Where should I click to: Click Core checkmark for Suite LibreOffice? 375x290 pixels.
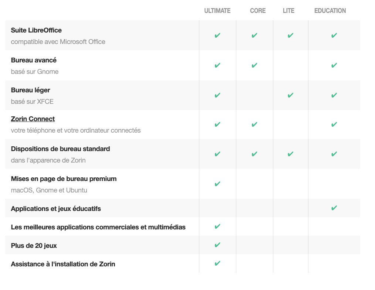pos(254,35)
